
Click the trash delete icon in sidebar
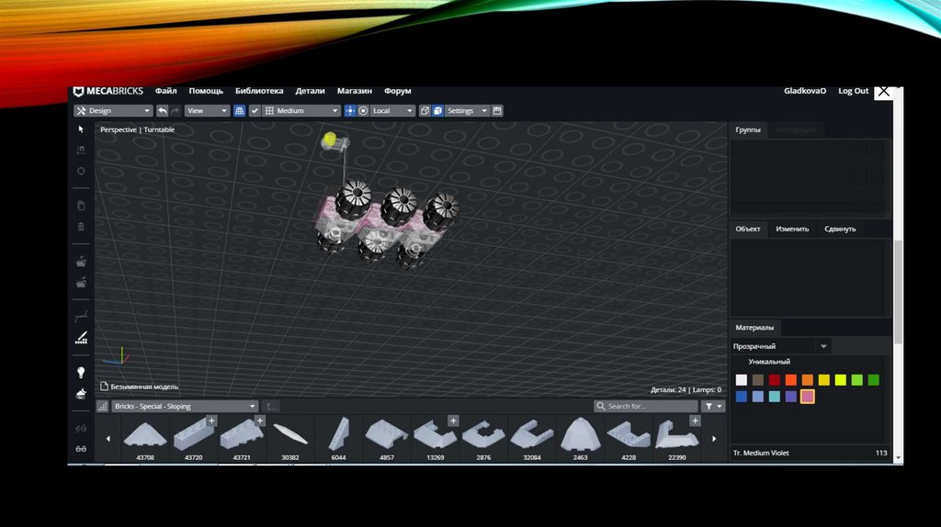(81, 227)
